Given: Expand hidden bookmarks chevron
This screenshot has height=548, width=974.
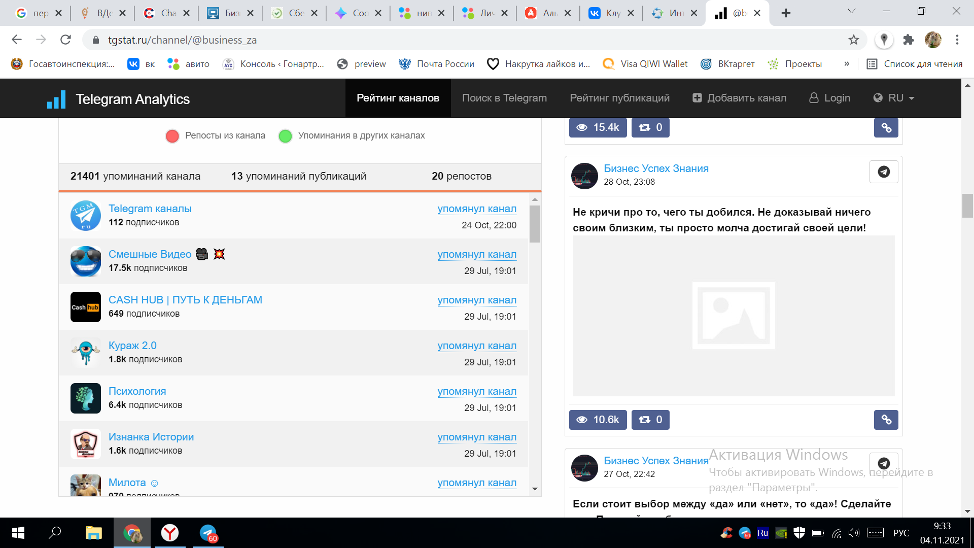Looking at the screenshot, I should [847, 64].
